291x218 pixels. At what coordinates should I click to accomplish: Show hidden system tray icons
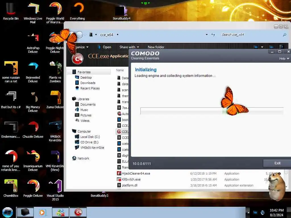tap(248, 212)
